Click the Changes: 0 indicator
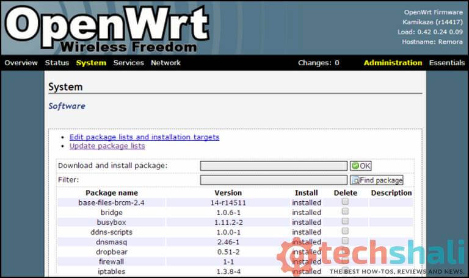This screenshot has width=469, height=278. [x=319, y=63]
